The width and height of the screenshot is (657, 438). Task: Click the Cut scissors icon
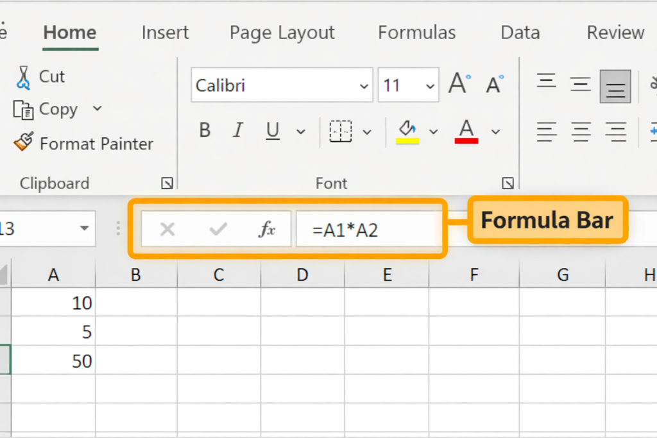pyautogui.click(x=24, y=77)
